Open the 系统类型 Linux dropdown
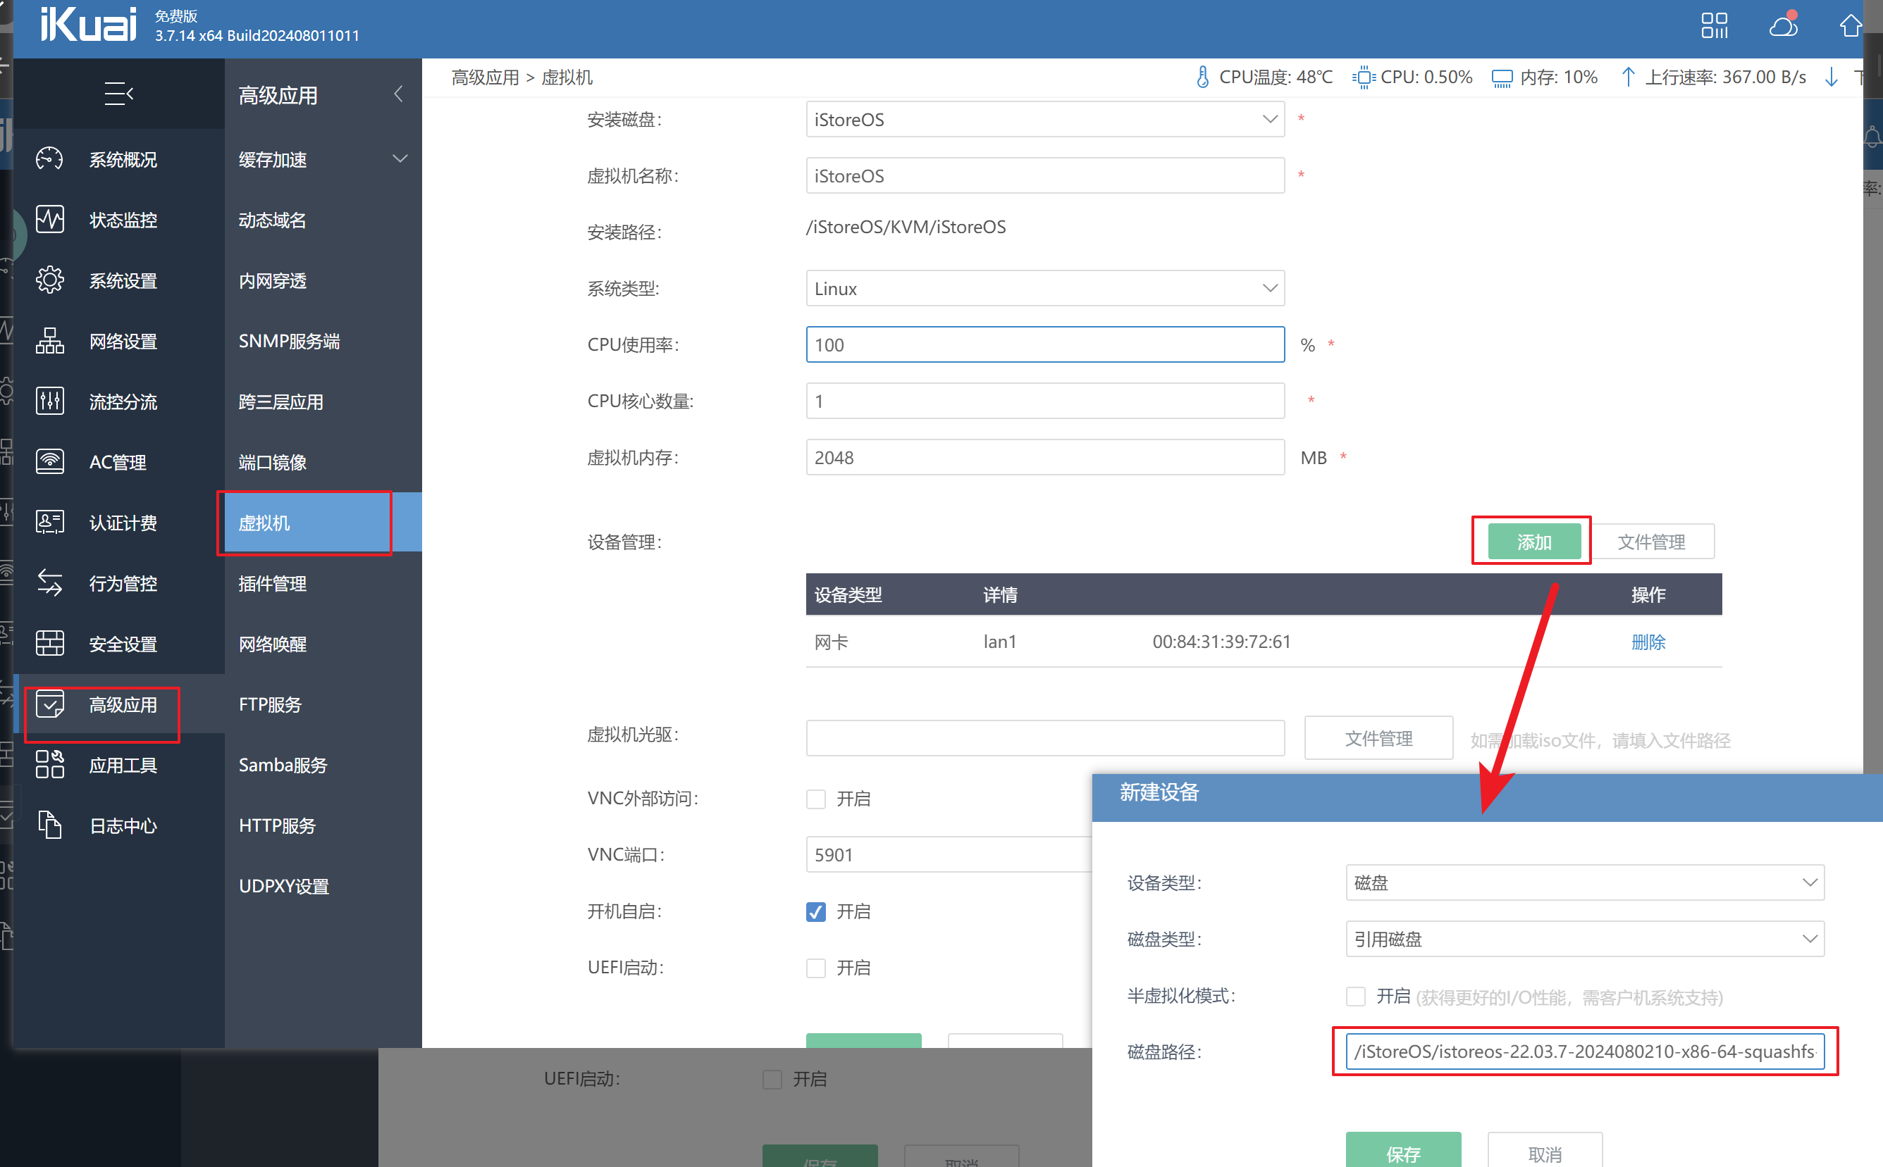Image resolution: width=1883 pixels, height=1167 pixels. pos(1045,288)
